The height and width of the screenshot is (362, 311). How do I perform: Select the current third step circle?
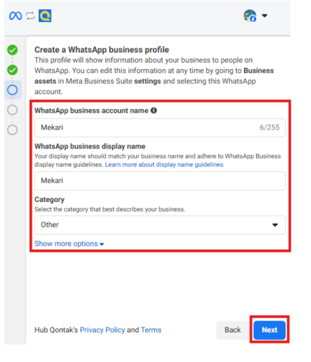(12, 90)
